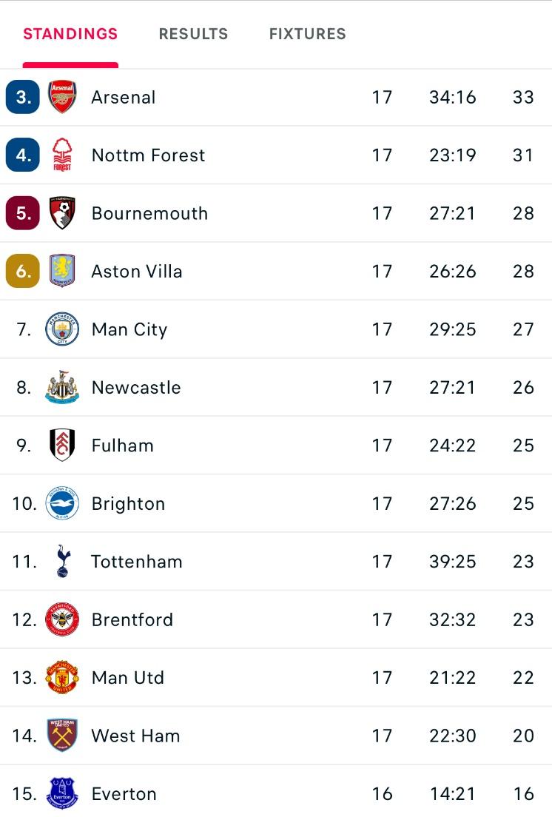The image size is (552, 817).
Task: Open the Tottenham cockerel logo
Action: click(x=62, y=561)
